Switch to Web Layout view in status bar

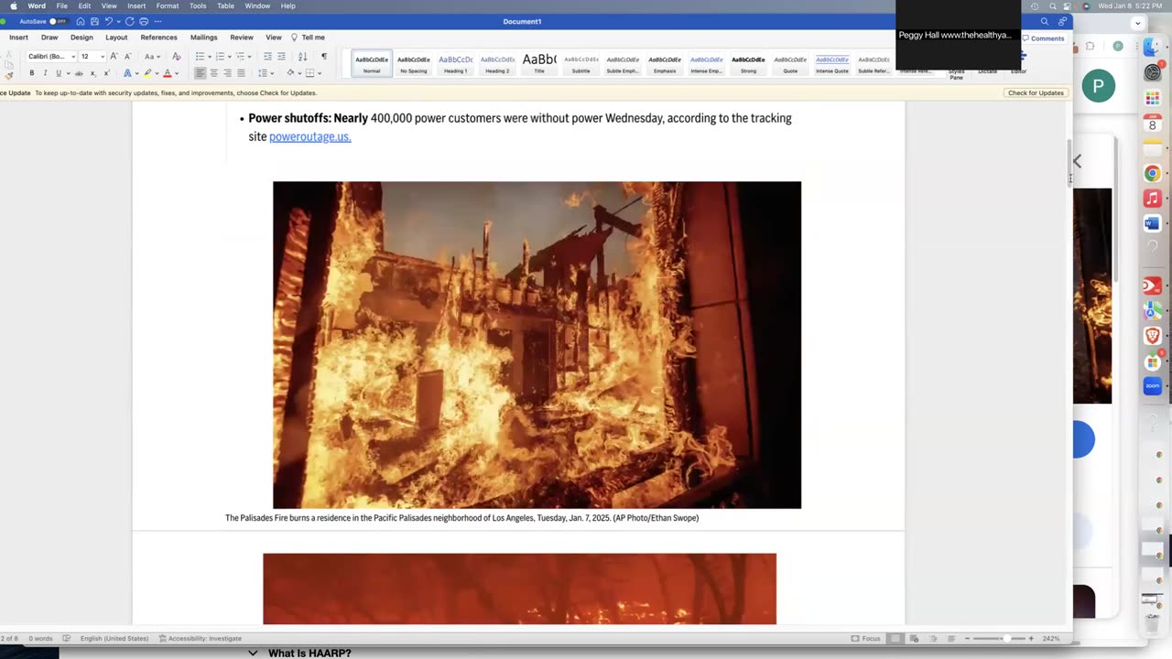[x=915, y=638]
